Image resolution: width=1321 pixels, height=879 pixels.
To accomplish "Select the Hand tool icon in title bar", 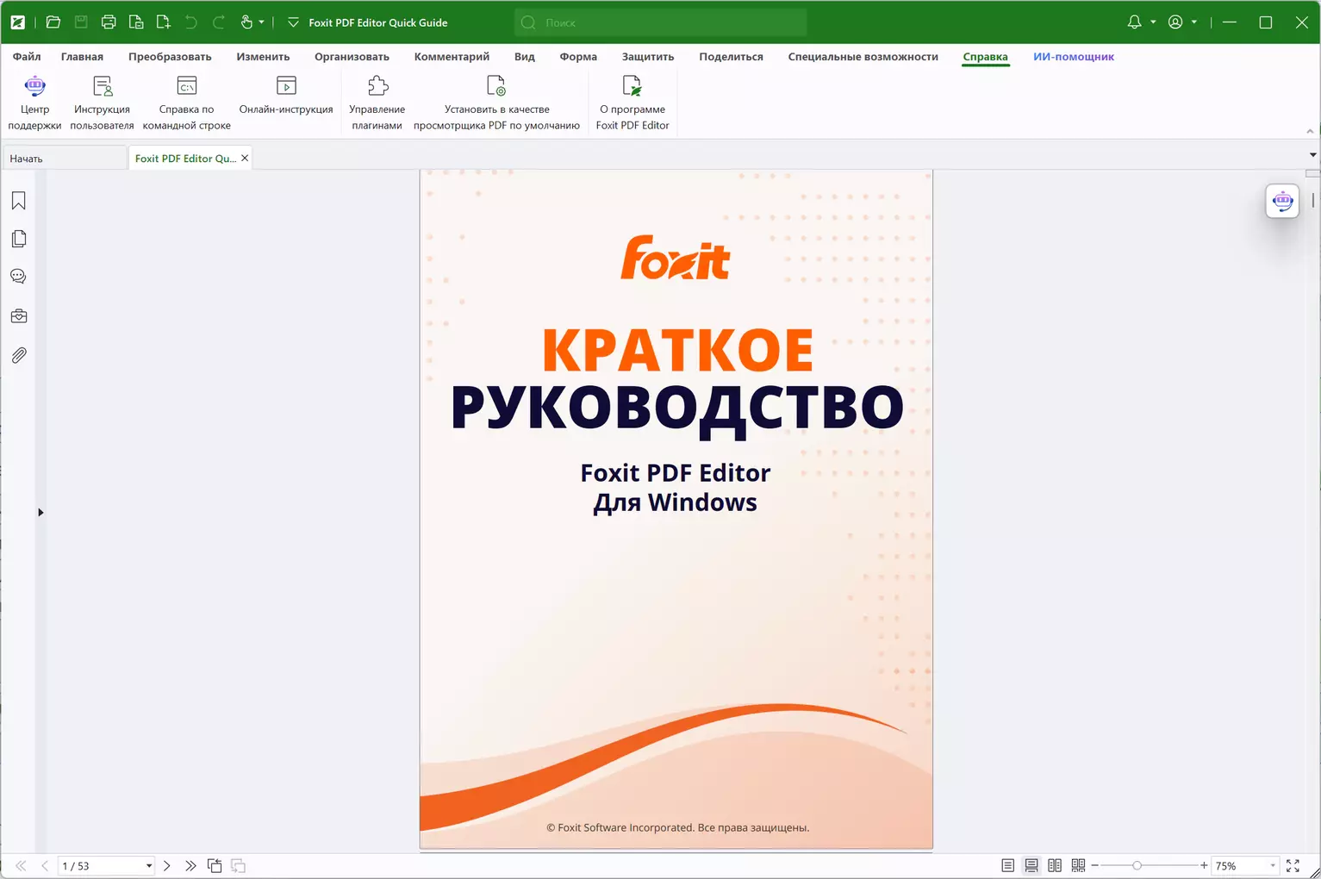I will (246, 22).
